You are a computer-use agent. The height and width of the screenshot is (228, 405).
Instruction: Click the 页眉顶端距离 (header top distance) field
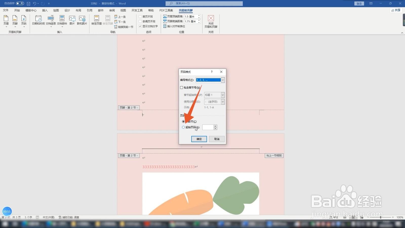(191, 16)
